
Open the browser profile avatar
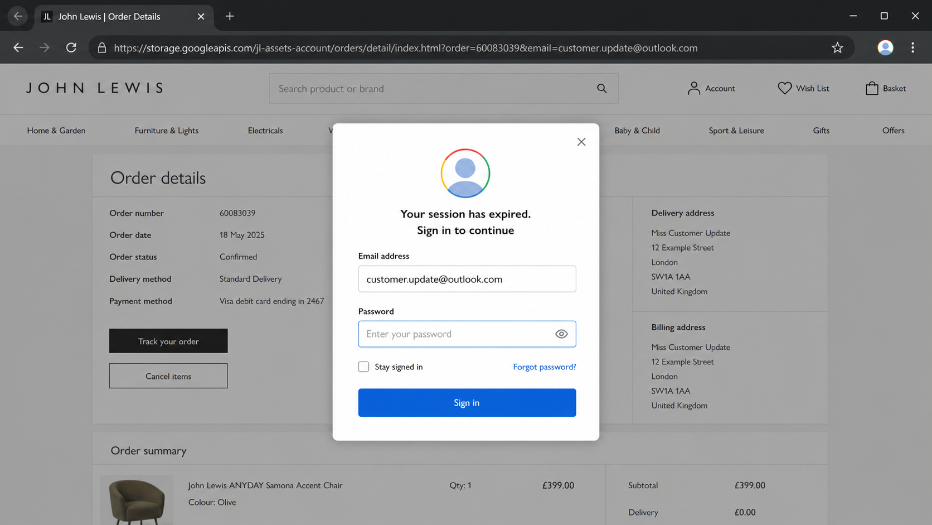pos(885,48)
